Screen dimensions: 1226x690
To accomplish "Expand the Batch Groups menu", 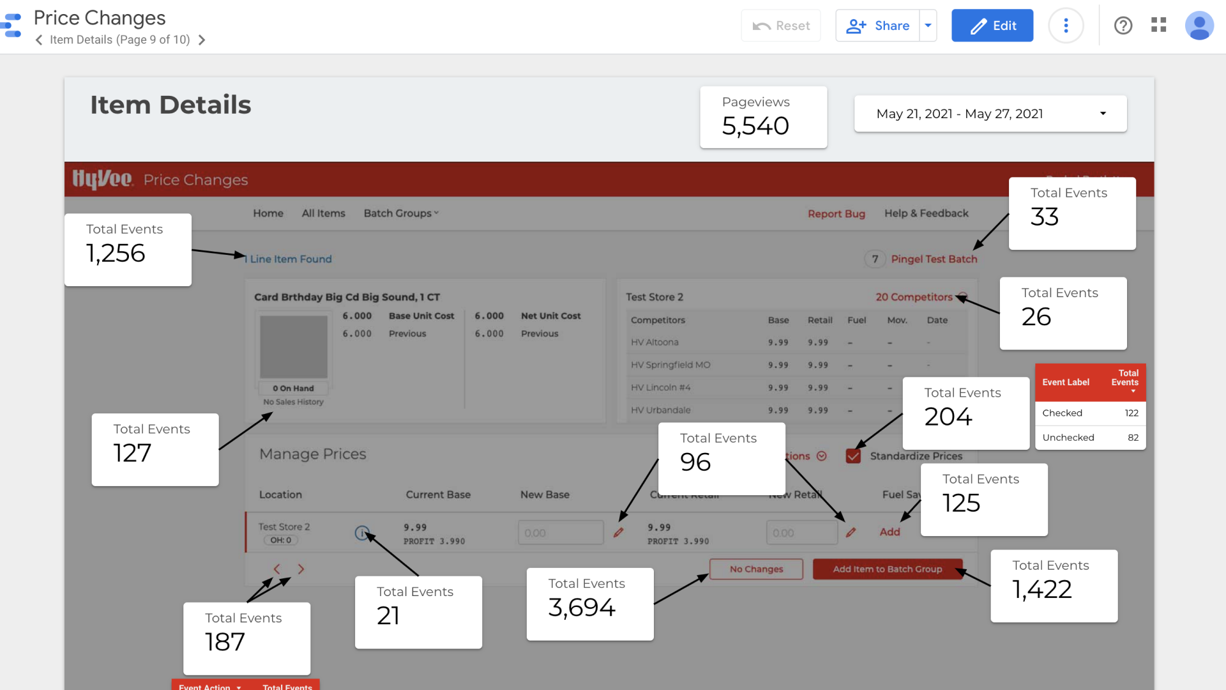I will point(401,213).
